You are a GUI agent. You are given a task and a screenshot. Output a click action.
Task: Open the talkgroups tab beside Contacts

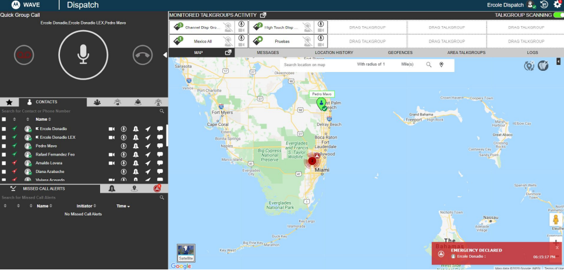pos(97,102)
